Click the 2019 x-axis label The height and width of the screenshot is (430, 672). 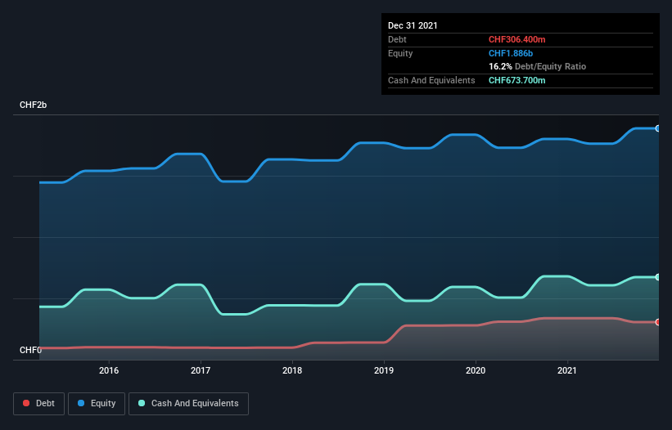point(384,370)
